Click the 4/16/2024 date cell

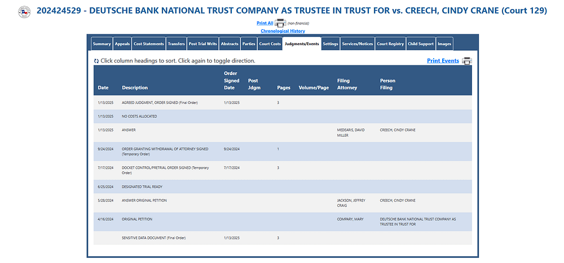coord(106,219)
